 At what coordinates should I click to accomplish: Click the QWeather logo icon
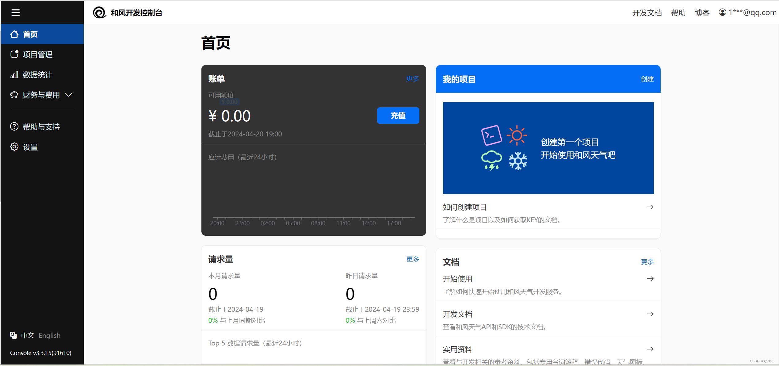[99, 13]
